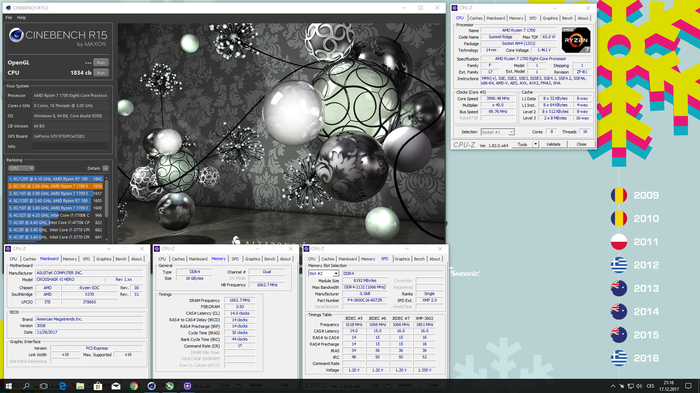Switch to Memory tab in top CPU-Z
Screen dimensions: 700x393
516,18
